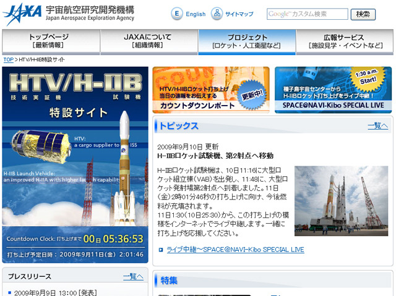Select the 広報サービス navigation tab
The image size is (396, 296).
pos(345,41)
